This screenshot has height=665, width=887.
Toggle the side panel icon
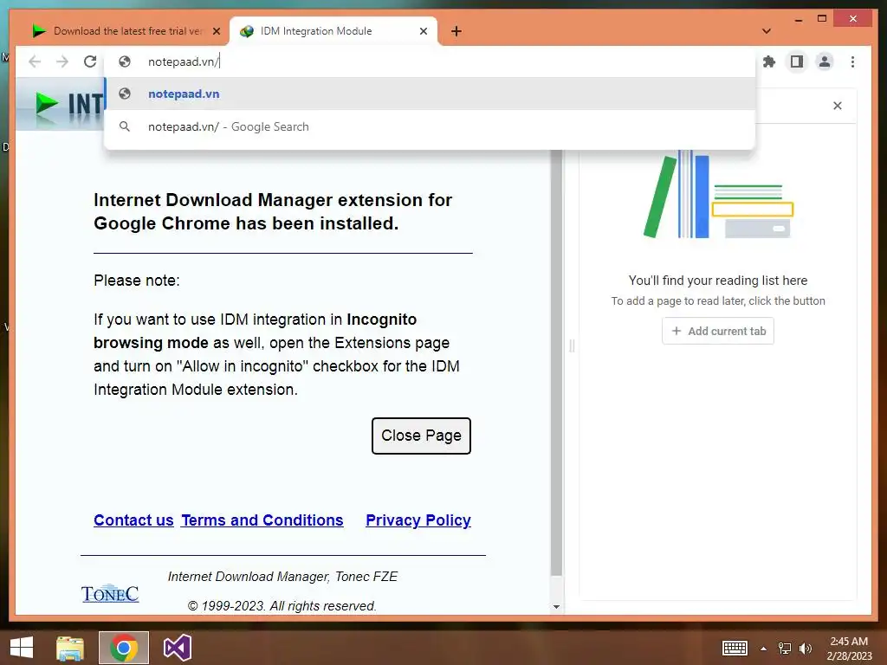click(x=797, y=61)
